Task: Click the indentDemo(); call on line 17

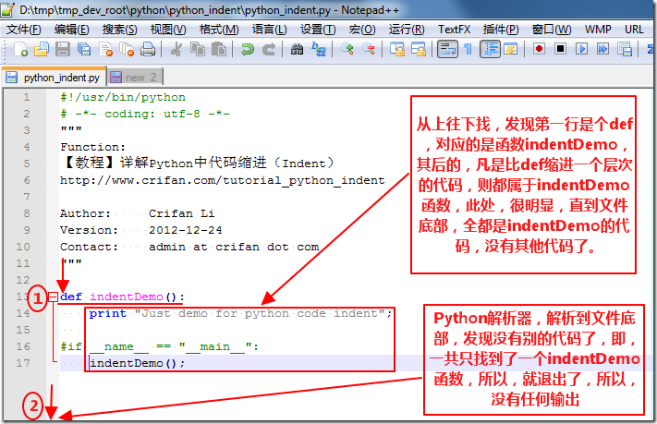Action: coord(137,363)
